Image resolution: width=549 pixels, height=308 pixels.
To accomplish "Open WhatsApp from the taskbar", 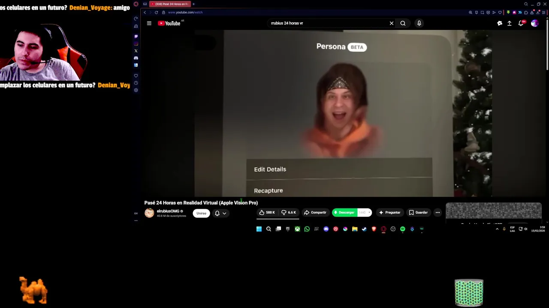I will [x=307, y=229].
